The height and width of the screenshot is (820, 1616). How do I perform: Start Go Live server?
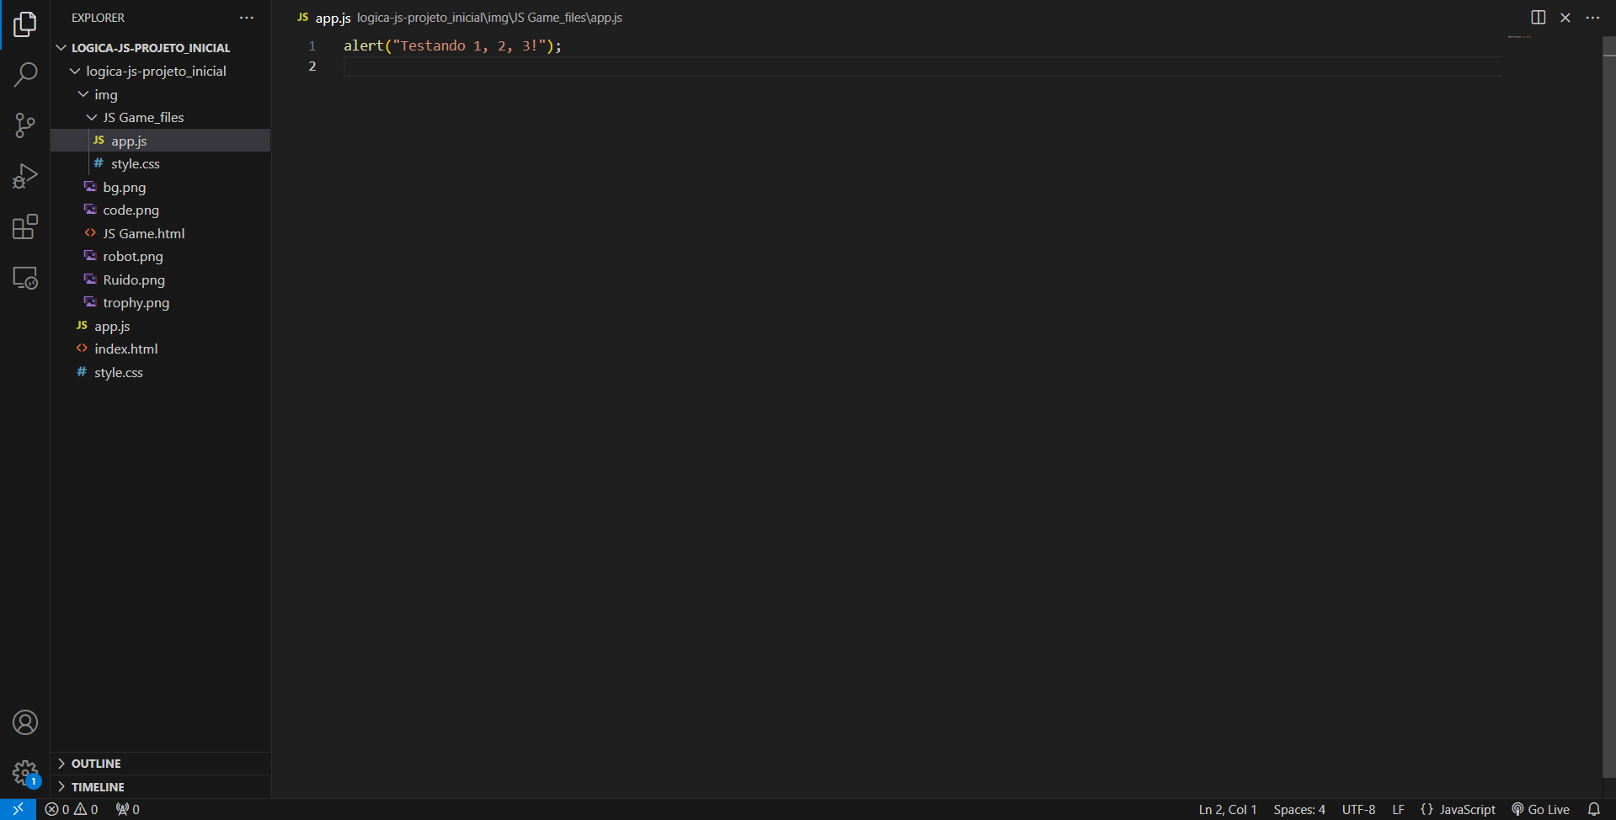pyautogui.click(x=1540, y=809)
